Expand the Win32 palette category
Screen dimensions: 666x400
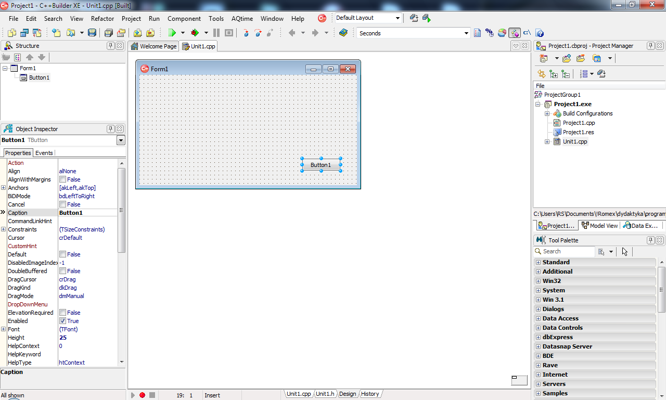[539, 281]
